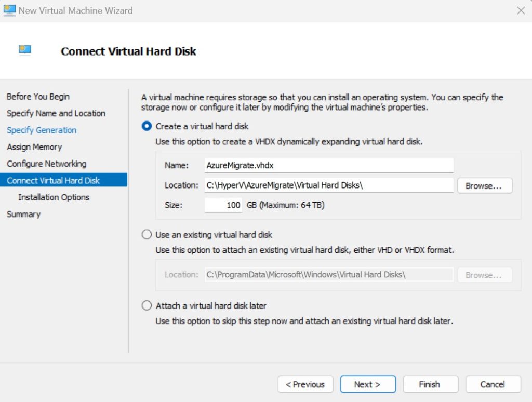This screenshot has height=402, width=532.
Task: Close the New Virtual Machine Wizard
Action: [x=521, y=10]
